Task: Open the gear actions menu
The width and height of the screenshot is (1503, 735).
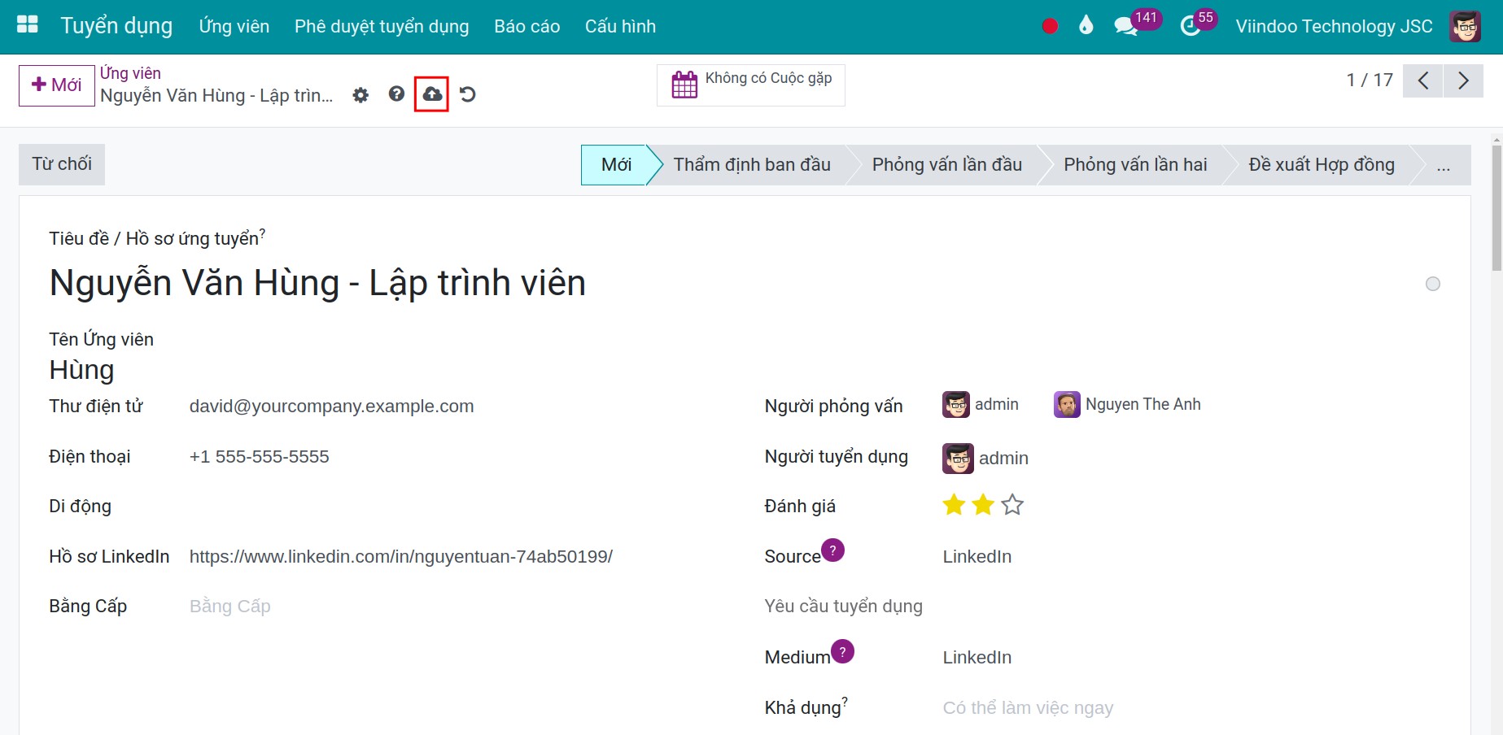Action: [360, 95]
